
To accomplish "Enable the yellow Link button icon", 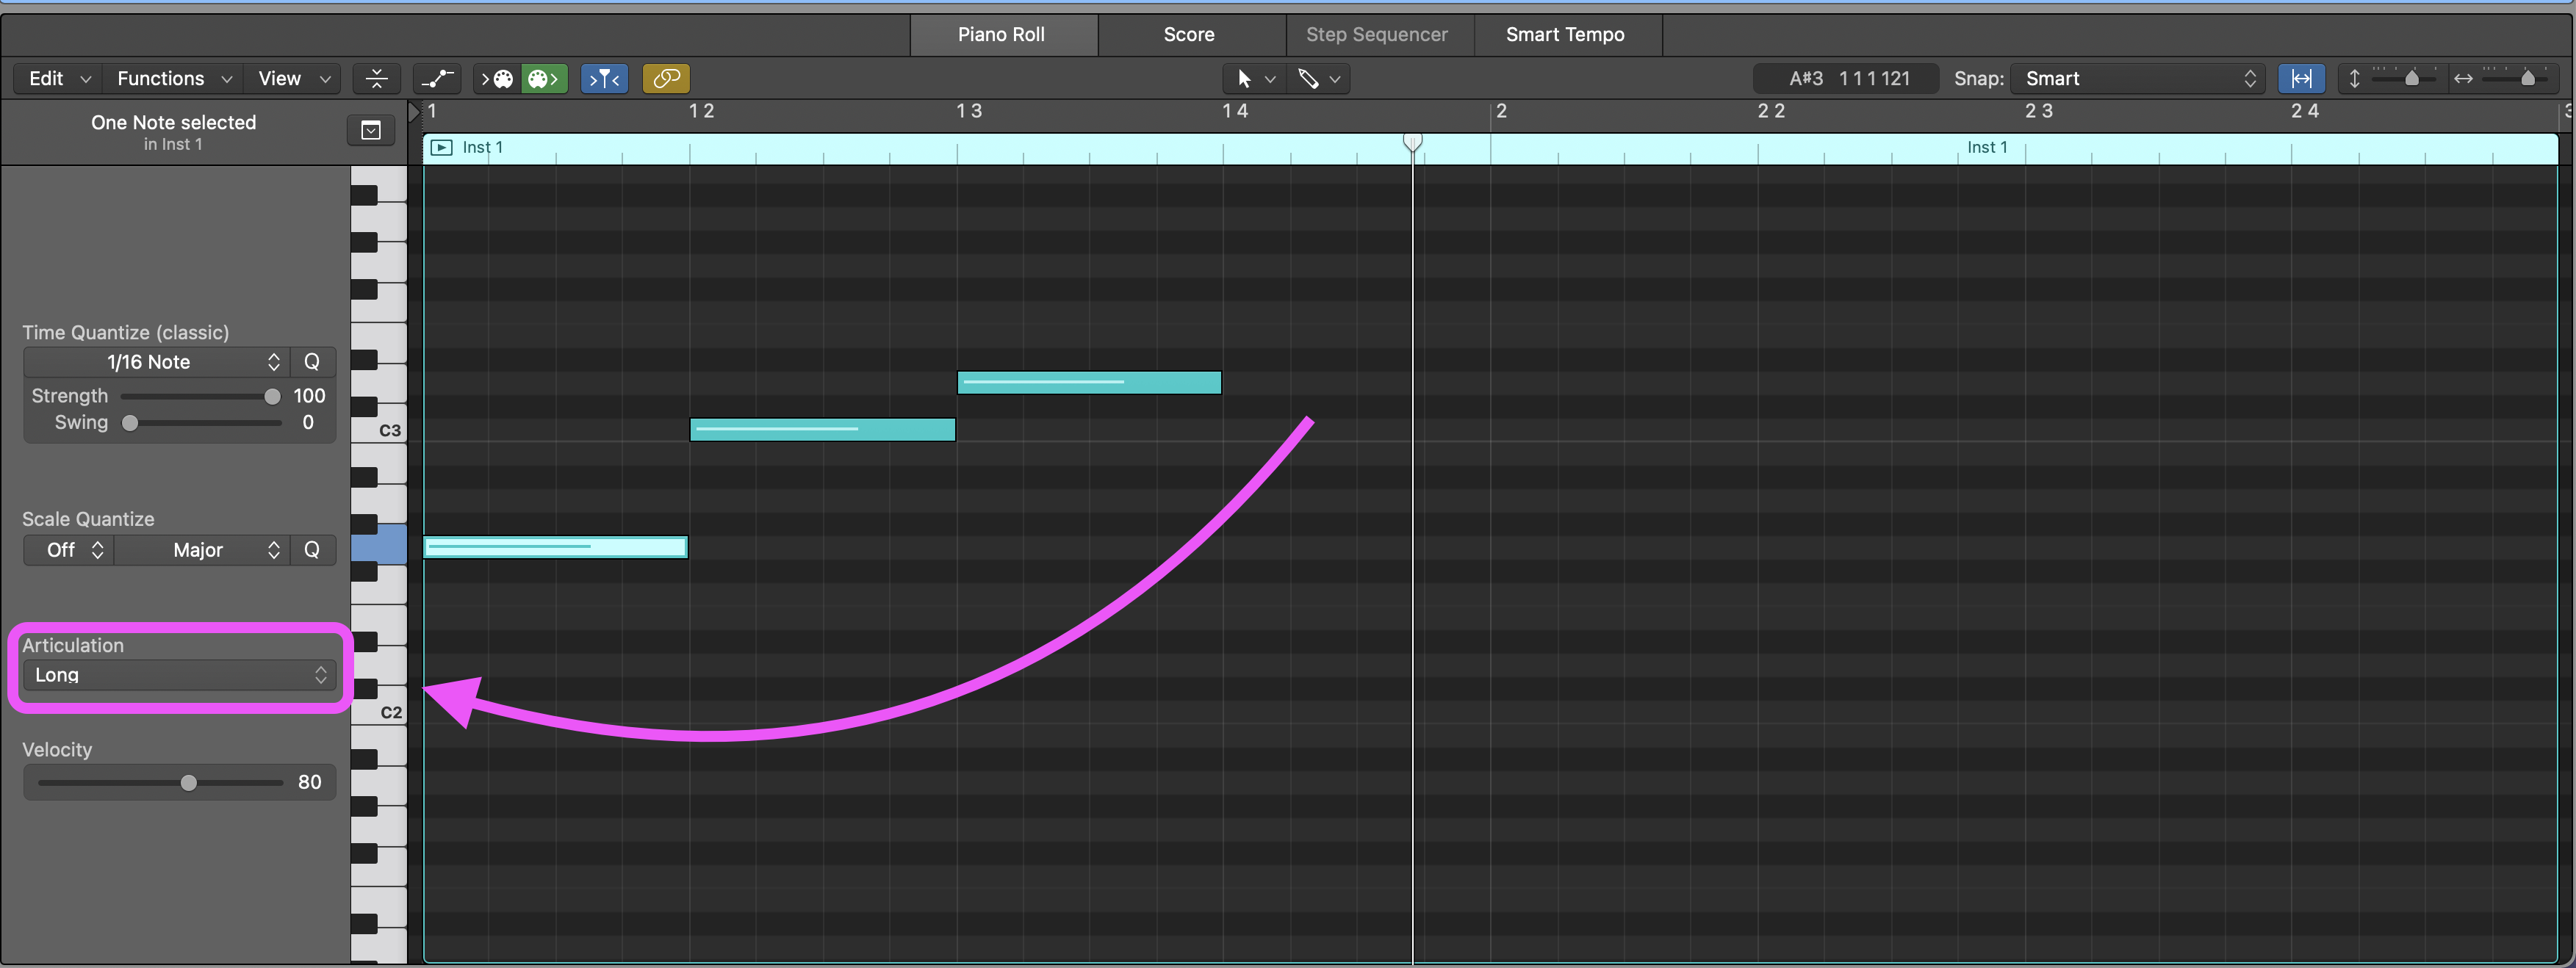I will pyautogui.click(x=666, y=79).
